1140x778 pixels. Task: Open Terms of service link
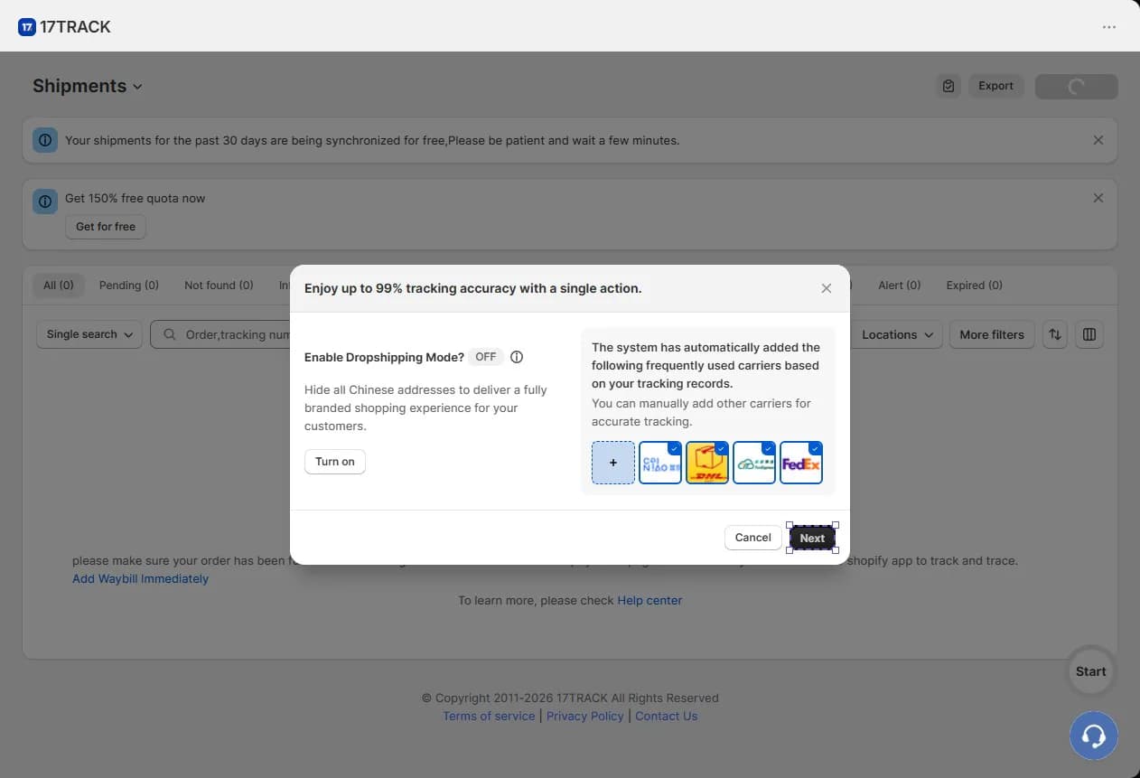click(489, 716)
